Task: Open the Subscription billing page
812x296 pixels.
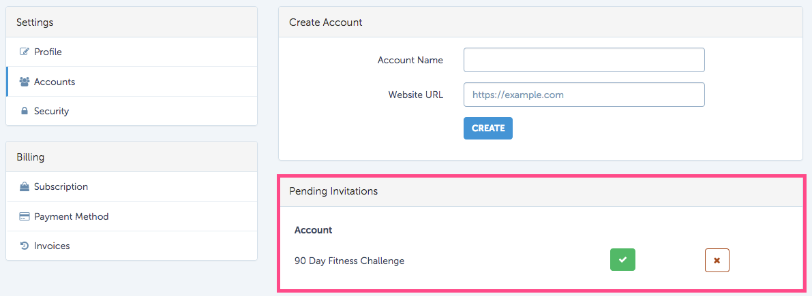Action: click(132, 187)
